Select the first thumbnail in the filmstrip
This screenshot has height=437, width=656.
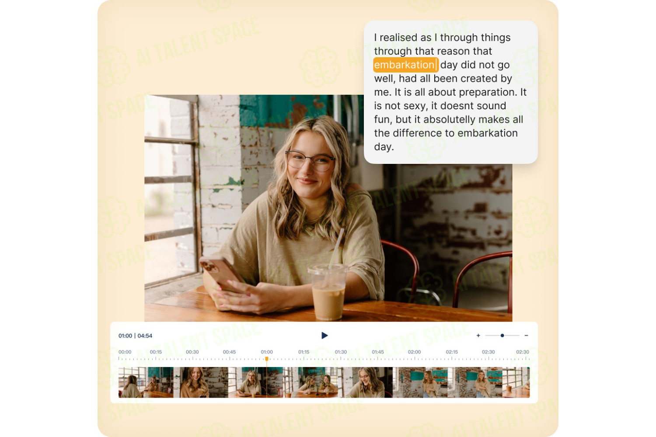tap(146, 382)
